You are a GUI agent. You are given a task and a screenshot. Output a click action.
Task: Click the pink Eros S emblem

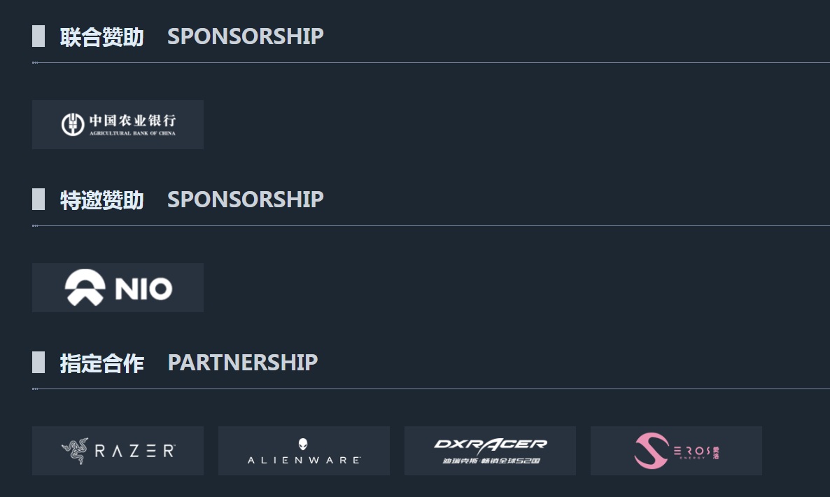click(651, 451)
